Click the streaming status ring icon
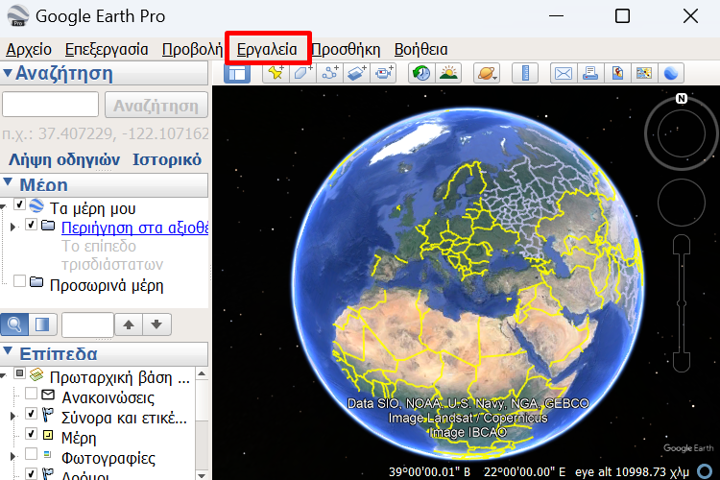The image size is (720, 480). coord(705,471)
